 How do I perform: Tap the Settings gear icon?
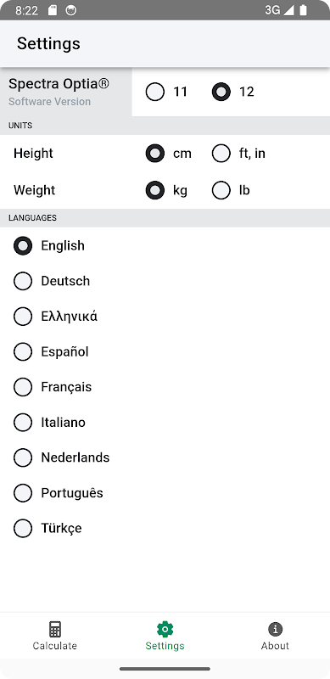click(x=165, y=629)
